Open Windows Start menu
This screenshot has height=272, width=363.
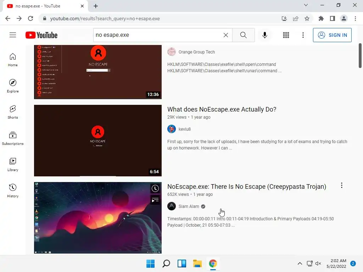[150, 263]
